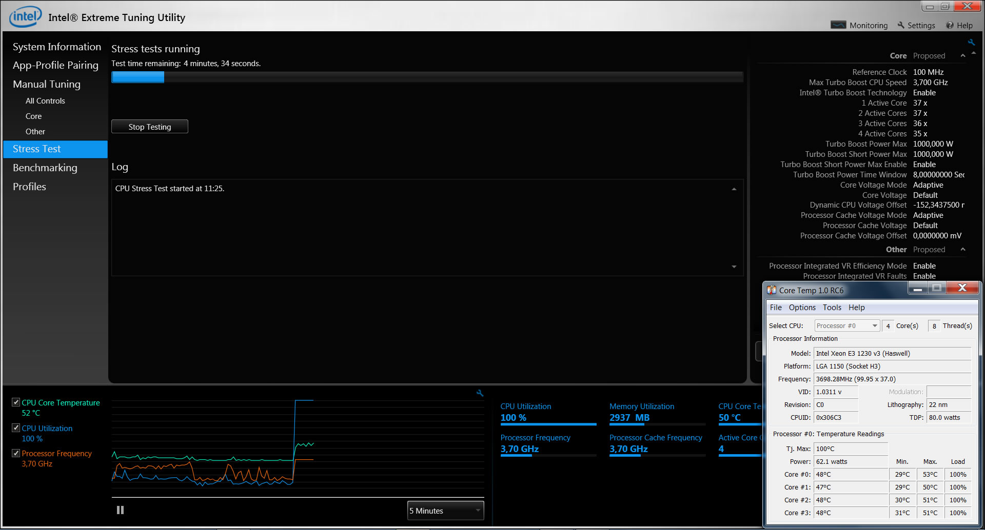Screen dimensions: 985x530
Task: Click the Turbo Boost Power Max value
Action: click(x=933, y=144)
